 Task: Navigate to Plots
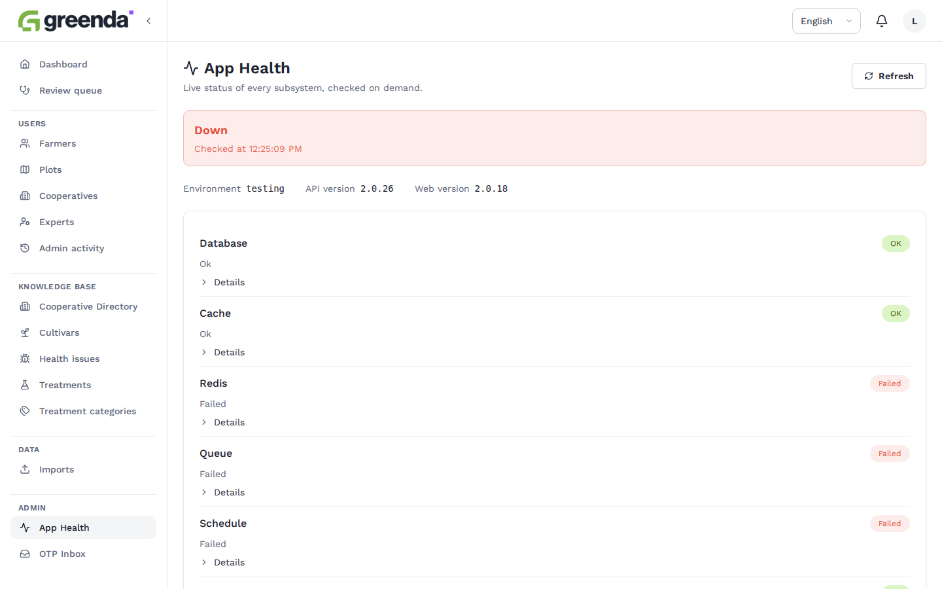(83, 170)
